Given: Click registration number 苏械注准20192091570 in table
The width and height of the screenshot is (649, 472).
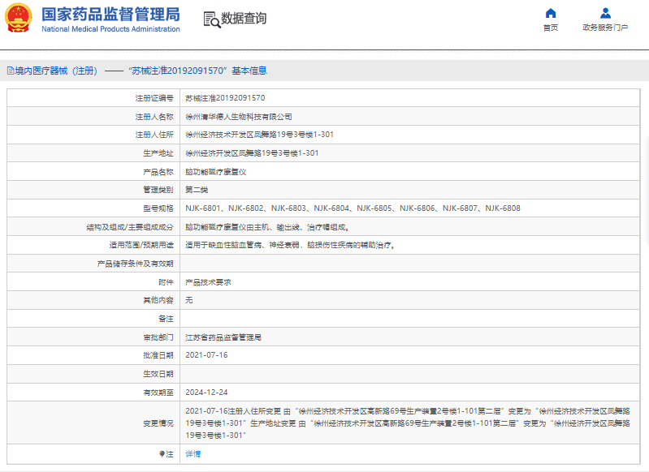Looking at the screenshot, I should (225, 97).
